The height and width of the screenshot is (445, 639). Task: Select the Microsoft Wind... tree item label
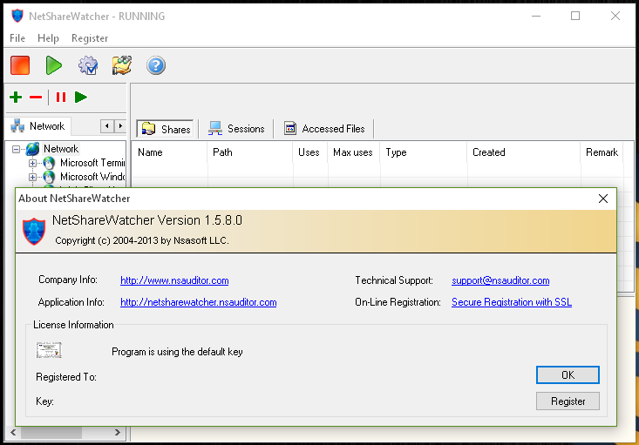pos(92,177)
